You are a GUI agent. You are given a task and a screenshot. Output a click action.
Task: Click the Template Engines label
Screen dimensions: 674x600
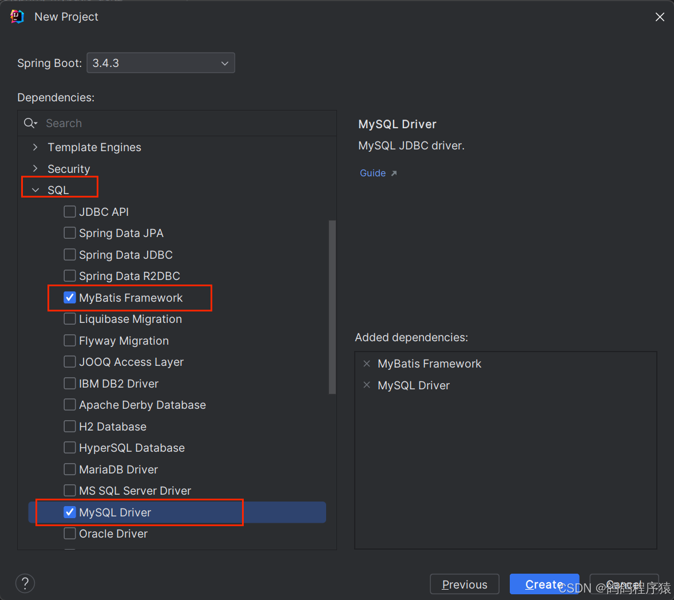[94, 148]
